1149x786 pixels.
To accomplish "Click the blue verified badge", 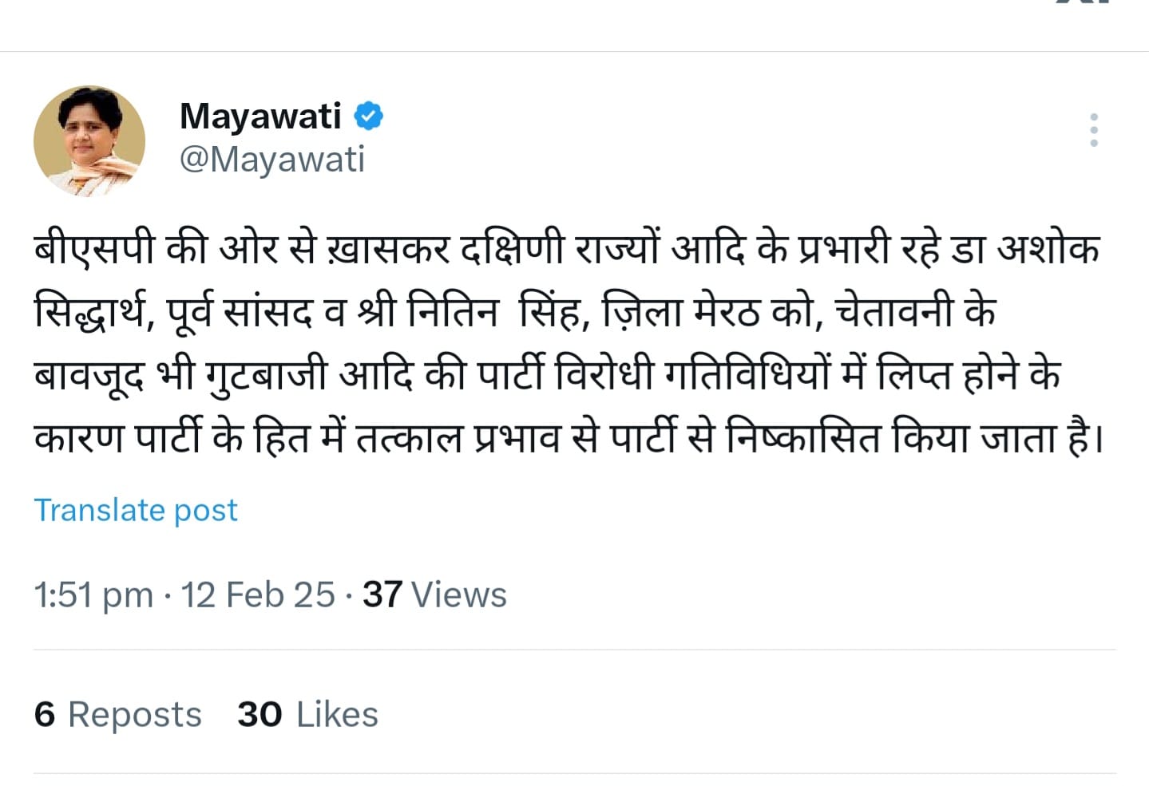I will click(368, 117).
